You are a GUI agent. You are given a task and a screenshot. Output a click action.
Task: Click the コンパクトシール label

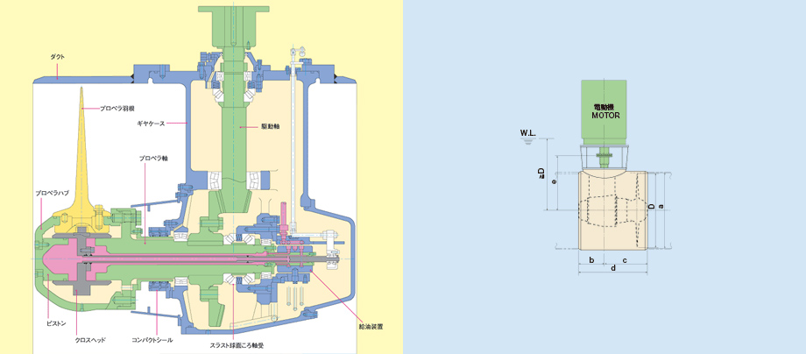point(152,338)
